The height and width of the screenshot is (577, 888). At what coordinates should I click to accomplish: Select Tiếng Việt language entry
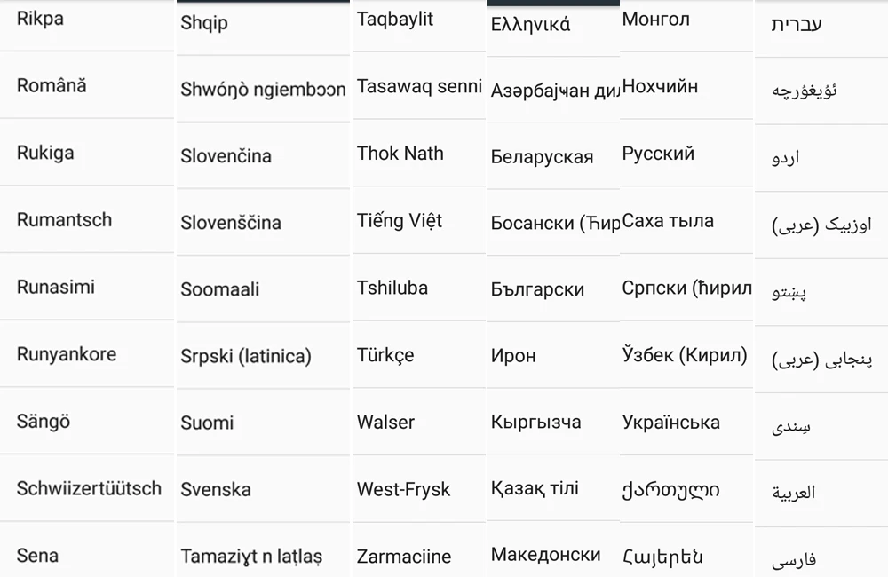click(x=419, y=220)
